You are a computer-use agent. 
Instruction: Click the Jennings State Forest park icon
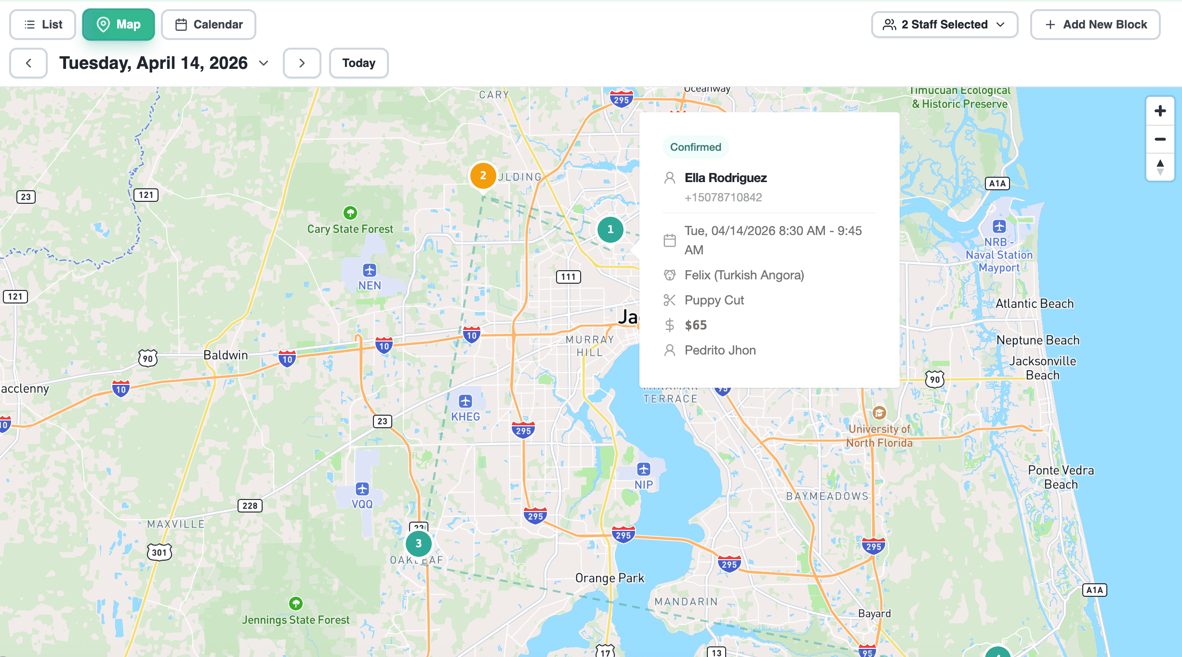pos(295,604)
